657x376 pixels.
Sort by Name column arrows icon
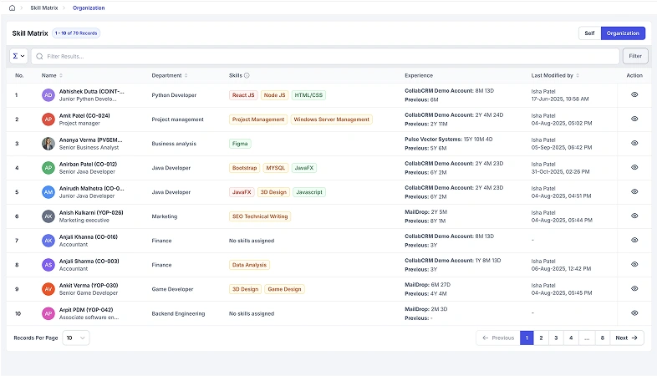(61, 75)
